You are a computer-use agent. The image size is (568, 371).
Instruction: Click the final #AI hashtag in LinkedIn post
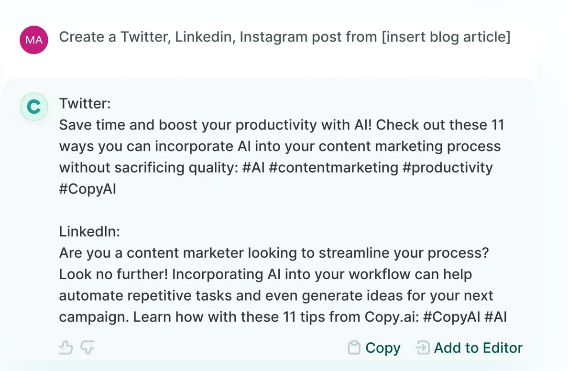point(495,317)
